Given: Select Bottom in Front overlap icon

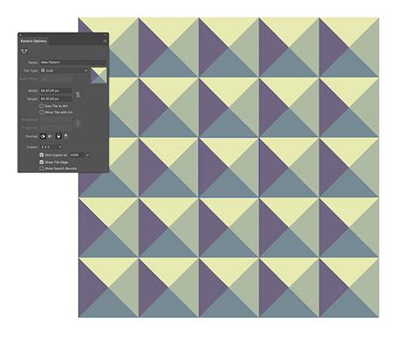Looking at the screenshot, I should coord(66,136).
